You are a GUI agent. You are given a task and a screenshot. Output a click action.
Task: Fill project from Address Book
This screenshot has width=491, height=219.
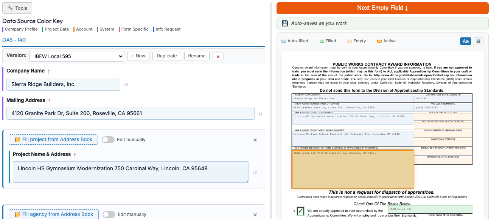[53, 140]
